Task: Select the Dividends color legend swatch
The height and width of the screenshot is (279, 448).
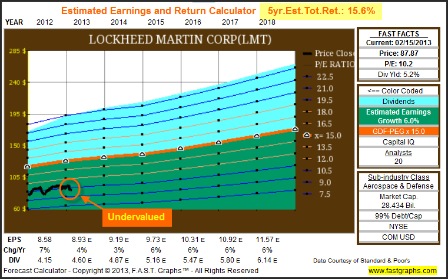Action: pyautogui.click(x=399, y=102)
